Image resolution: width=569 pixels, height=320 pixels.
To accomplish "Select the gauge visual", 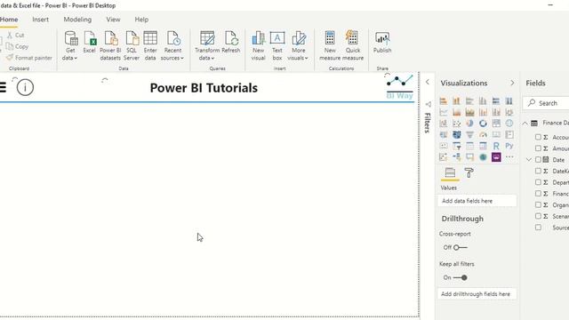I will coord(483,134).
